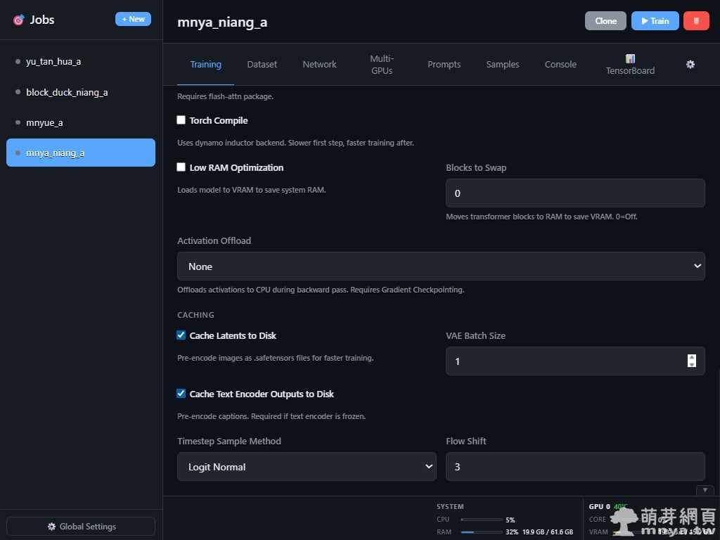Disable Cache Text Encoder Outputs to Disk
The height and width of the screenshot is (540, 720).
tap(181, 394)
